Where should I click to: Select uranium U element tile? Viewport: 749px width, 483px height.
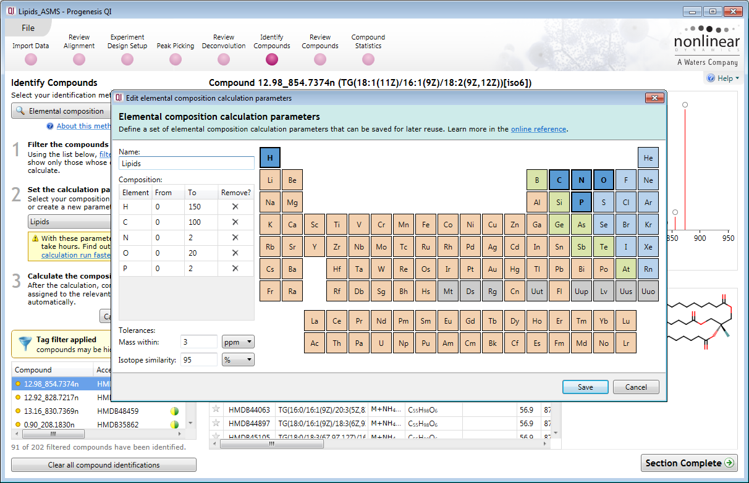tap(381, 343)
